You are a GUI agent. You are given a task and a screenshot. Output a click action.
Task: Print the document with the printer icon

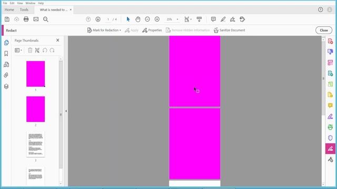pyautogui.click(x=26, y=19)
